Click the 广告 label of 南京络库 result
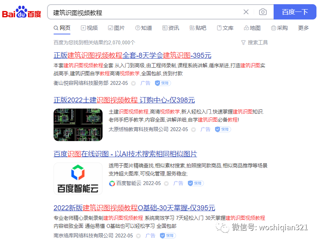Image resolution: width=318 pixels, height=242 pixels. click(150, 236)
